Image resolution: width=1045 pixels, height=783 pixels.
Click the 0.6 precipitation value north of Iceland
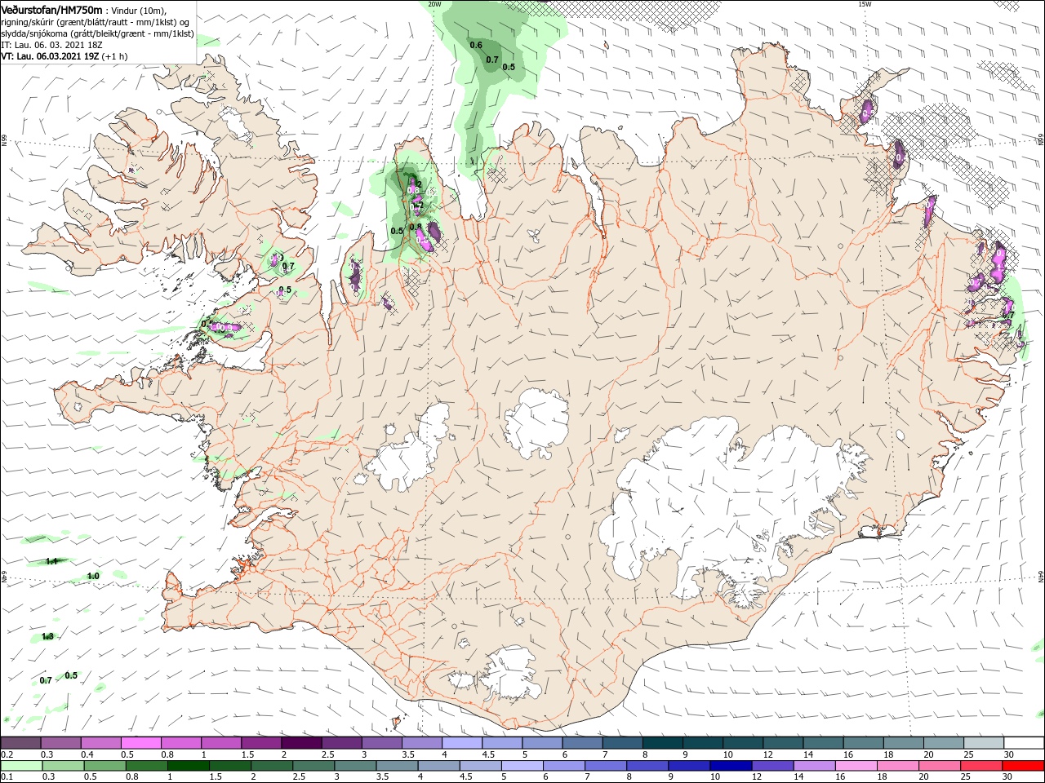click(x=476, y=45)
